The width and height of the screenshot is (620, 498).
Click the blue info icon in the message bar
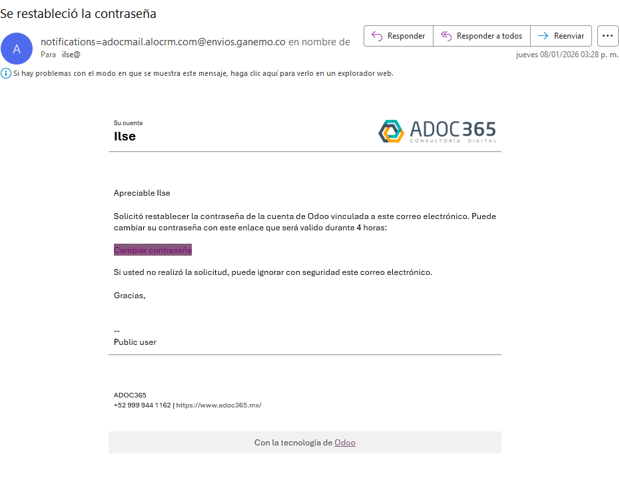click(6, 73)
